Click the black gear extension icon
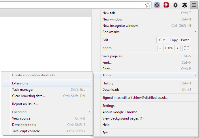The width and height of the screenshot is (199, 138). tap(175, 5)
